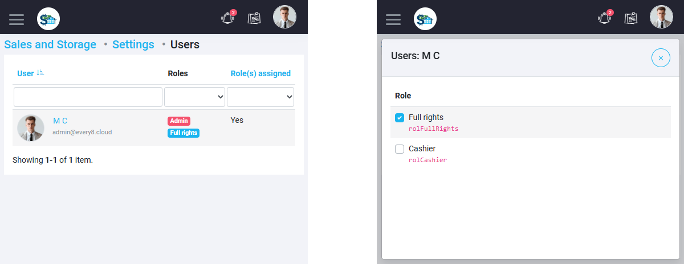The height and width of the screenshot is (264, 684).
Task: Click the User filter text field
Action: [x=88, y=97]
